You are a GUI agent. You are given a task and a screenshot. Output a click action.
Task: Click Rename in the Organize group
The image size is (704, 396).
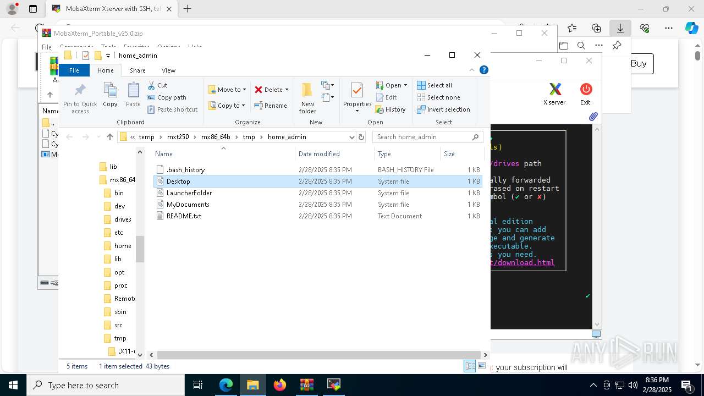tap(271, 106)
